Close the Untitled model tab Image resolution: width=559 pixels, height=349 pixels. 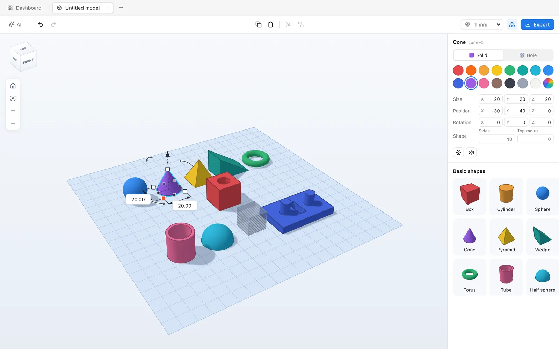(x=107, y=8)
